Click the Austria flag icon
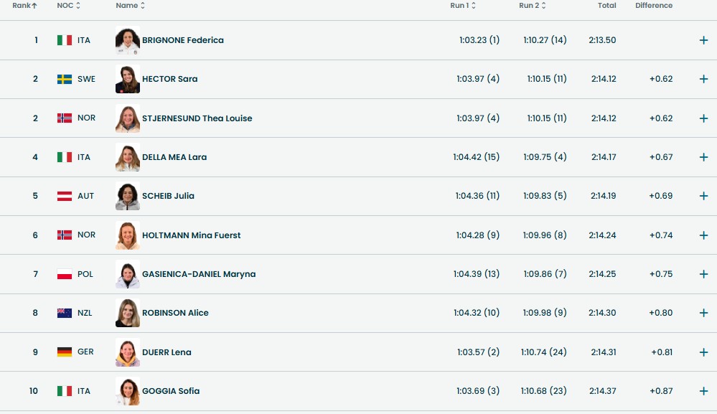This screenshot has height=414, width=717. click(x=65, y=196)
